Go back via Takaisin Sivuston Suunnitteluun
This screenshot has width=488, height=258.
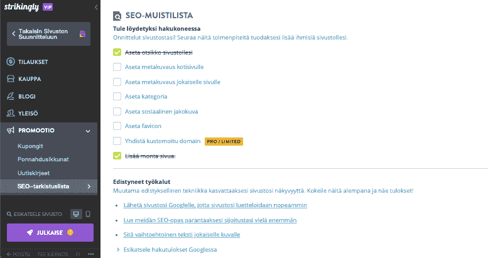point(48,34)
